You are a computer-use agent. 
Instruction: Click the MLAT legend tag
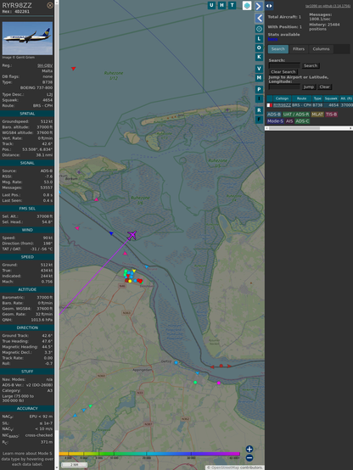pos(317,115)
